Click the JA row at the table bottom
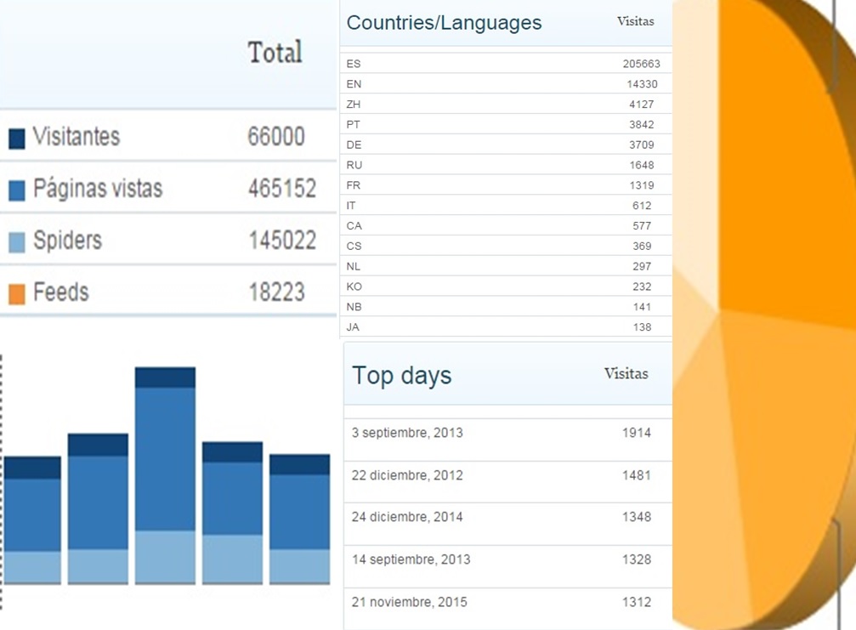The width and height of the screenshot is (856, 630). click(503, 327)
